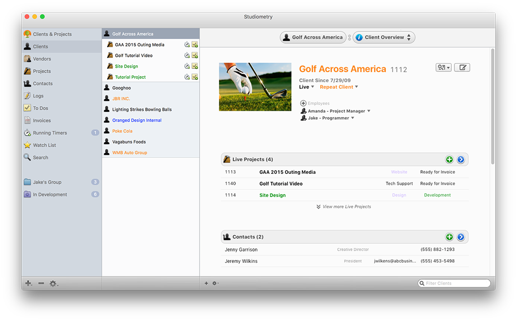The image size is (517, 321).
Task: Open the sidebar gear settings menu
Action: point(54,283)
